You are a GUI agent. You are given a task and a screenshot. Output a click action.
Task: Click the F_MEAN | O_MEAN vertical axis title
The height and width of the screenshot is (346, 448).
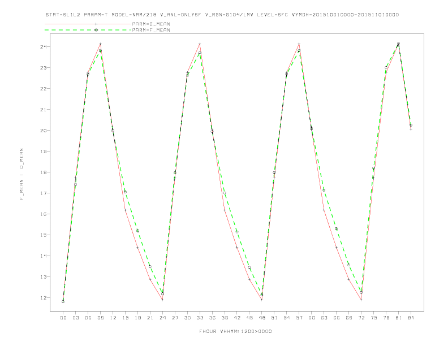(21, 174)
